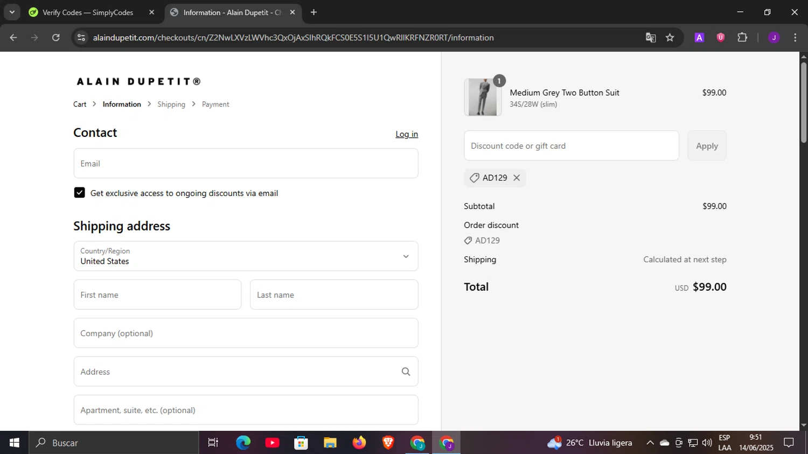808x454 pixels.
Task: Click the forward navigation arrow
Action: click(34, 38)
